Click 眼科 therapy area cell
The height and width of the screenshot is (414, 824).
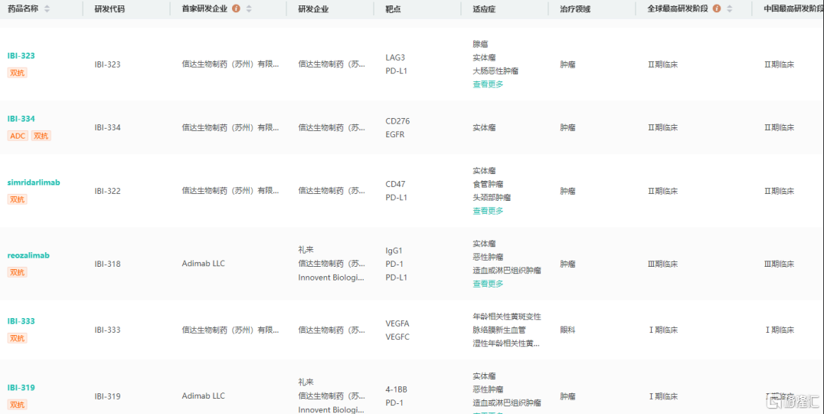(x=567, y=330)
